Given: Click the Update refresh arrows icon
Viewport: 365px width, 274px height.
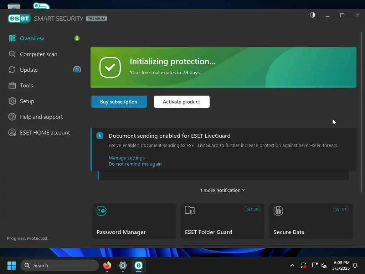Looking at the screenshot, I should pyautogui.click(x=12, y=70).
